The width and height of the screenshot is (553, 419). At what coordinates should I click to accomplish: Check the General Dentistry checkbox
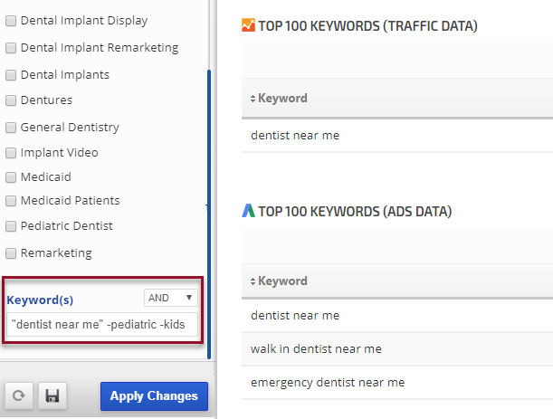(11, 128)
